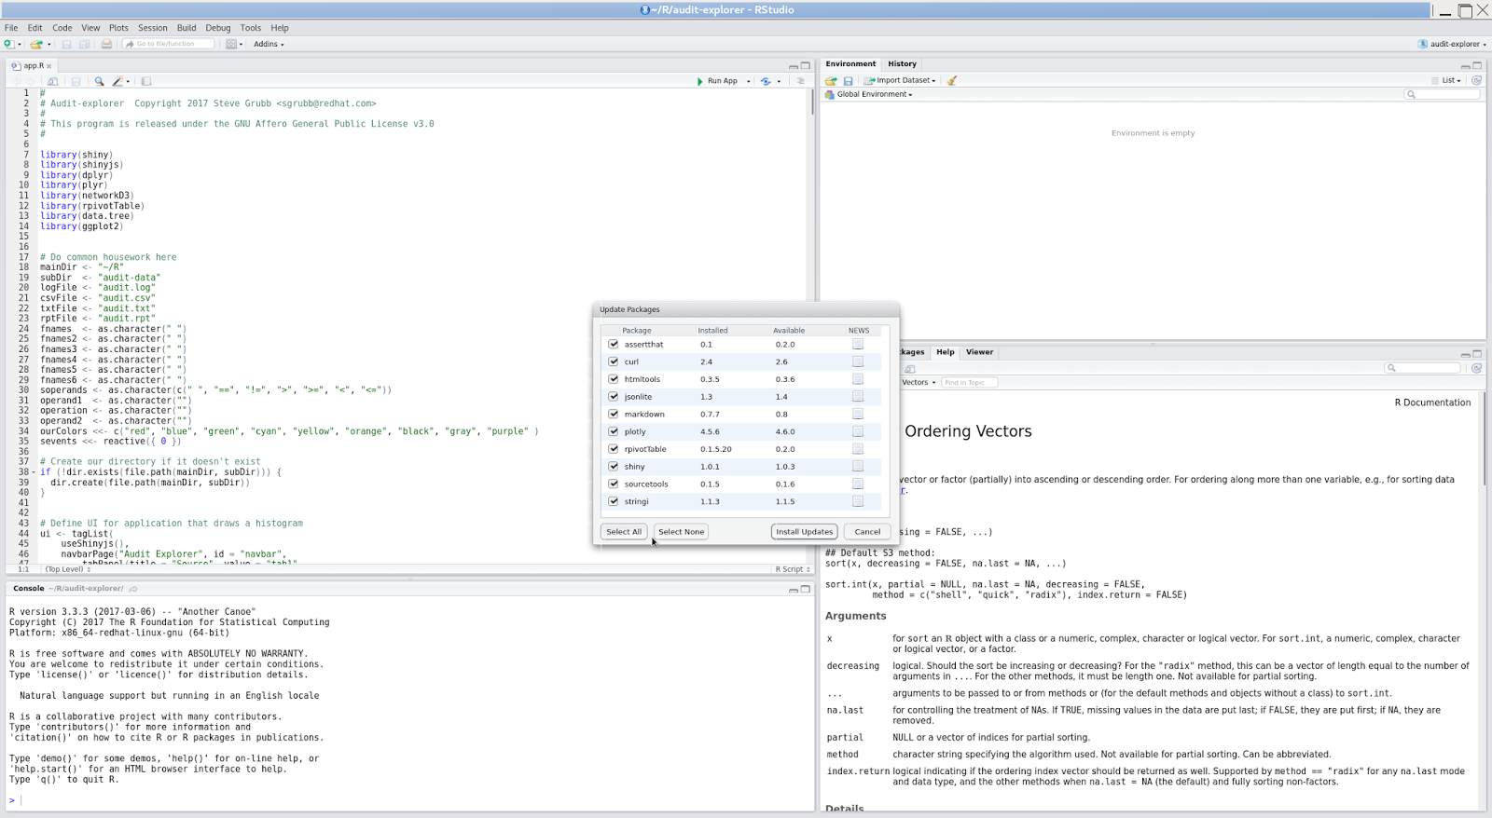Clear environment objects with the broom icon
The width and height of the screenshot is (1492, 818).
pyautogui.click(x=952, y=81)
